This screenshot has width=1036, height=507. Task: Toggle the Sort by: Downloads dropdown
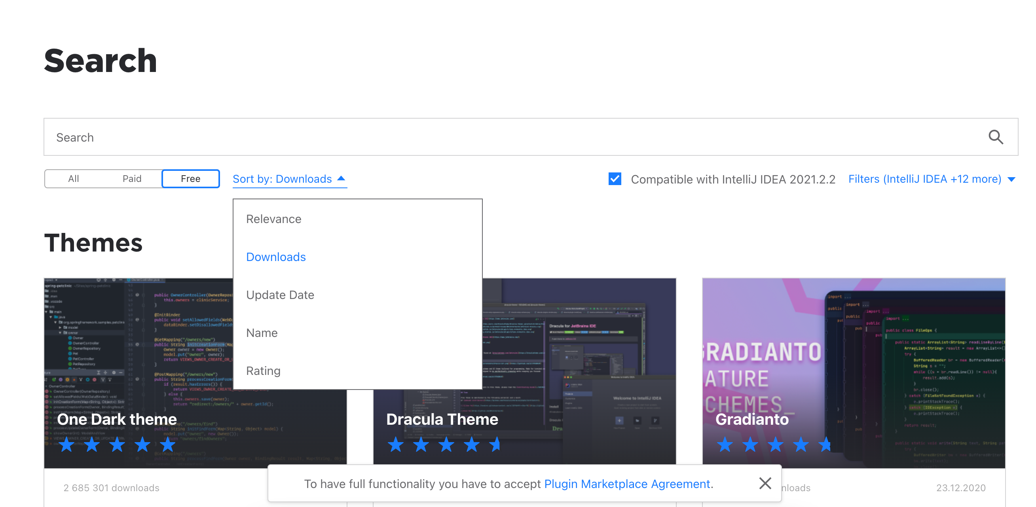(282, 179)
